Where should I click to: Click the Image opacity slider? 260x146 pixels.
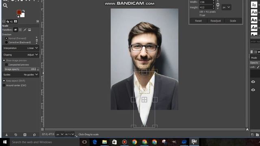(x=20, y=69)
